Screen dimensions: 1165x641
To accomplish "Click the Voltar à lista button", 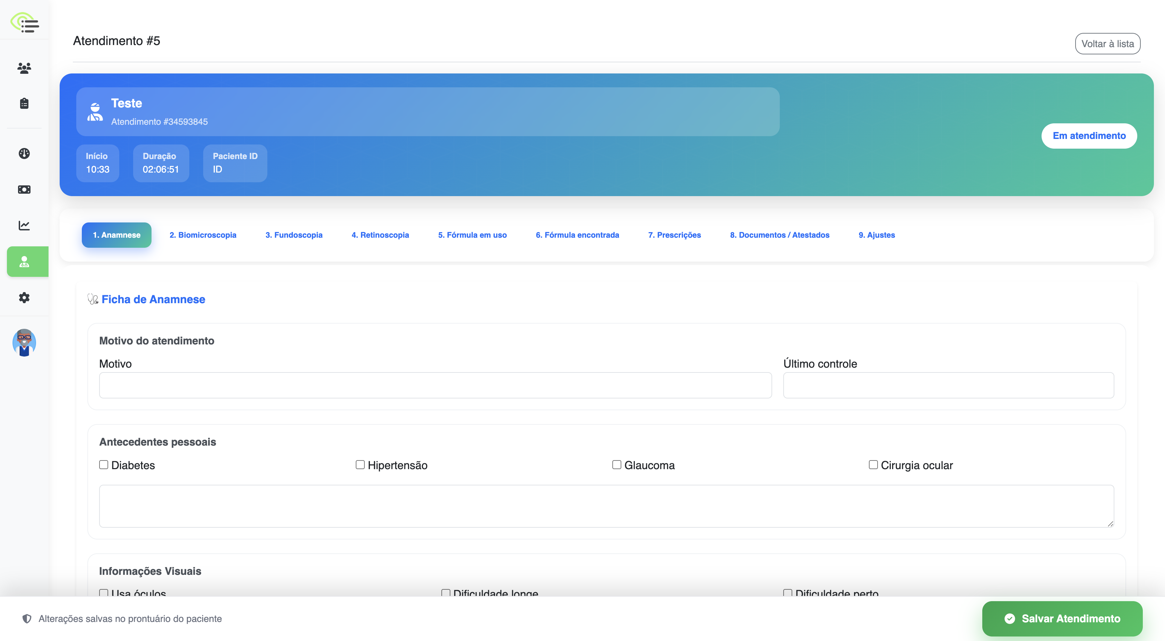I will point(1107,44).
